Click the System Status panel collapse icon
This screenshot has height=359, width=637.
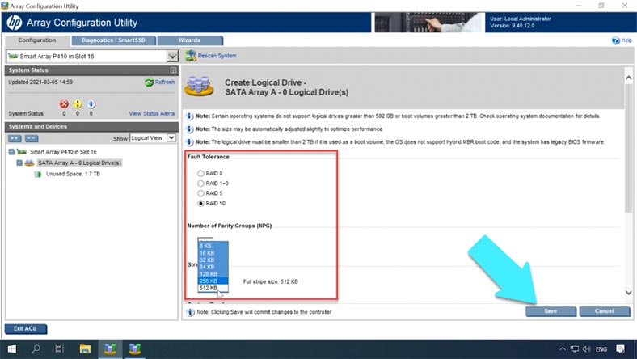coord(174,70)
